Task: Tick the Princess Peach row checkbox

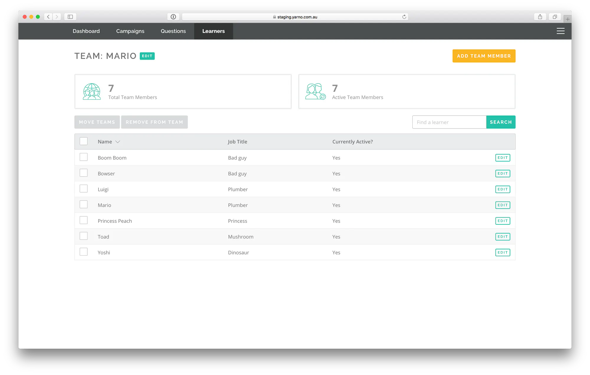Action: pos(84,220)
